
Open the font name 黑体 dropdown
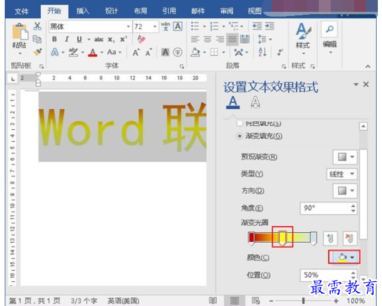click(128, 27)
